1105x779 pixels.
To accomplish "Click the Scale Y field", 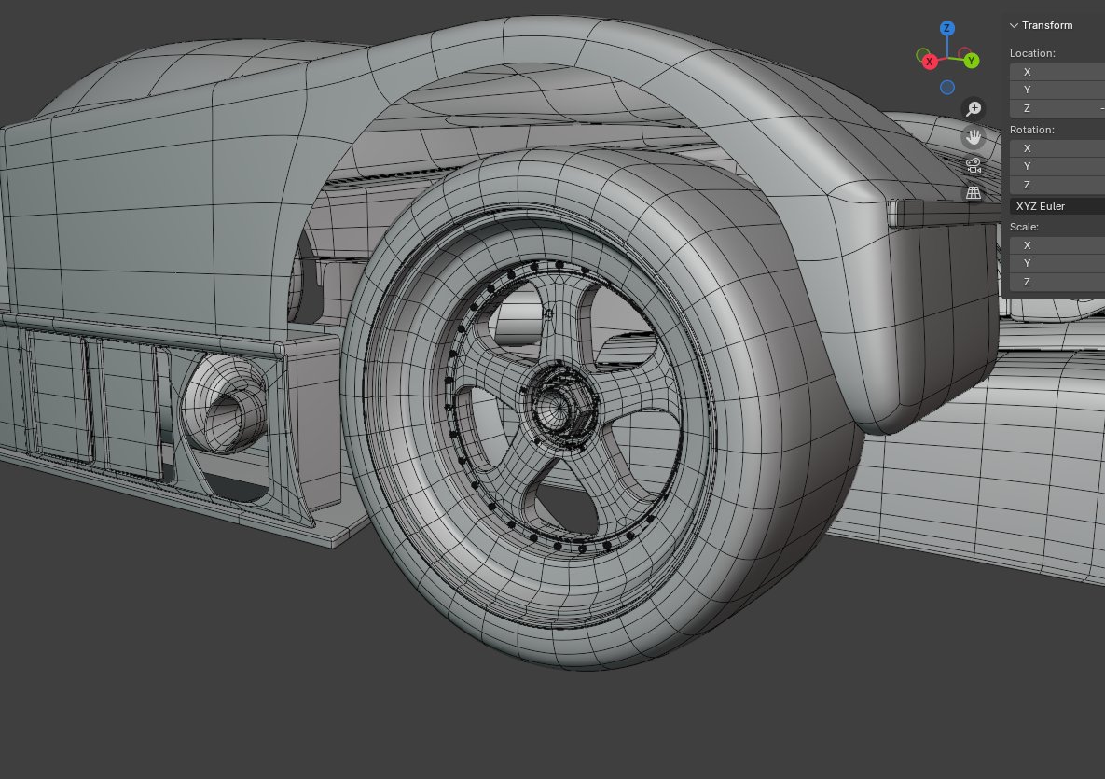I will tap(1057, 263).
